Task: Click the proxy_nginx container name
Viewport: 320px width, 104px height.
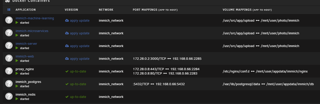Action: 25,69
